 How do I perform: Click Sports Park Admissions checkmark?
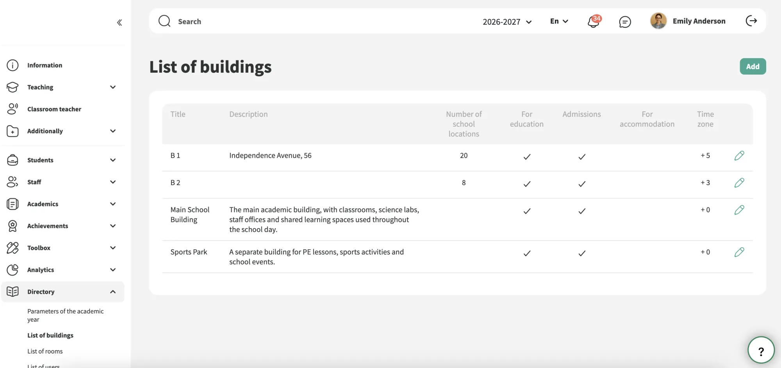click(x=582, y=253)
